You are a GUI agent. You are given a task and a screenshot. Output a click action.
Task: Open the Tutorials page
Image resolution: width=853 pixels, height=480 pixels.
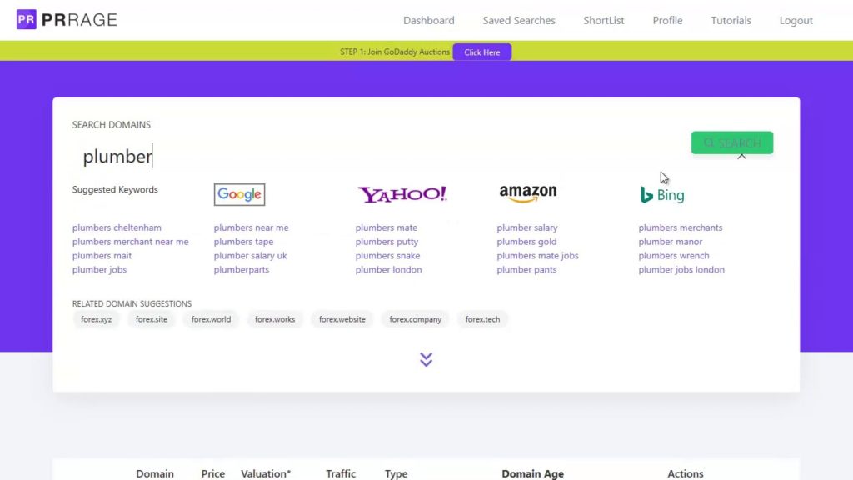click(x=731, y=20)
